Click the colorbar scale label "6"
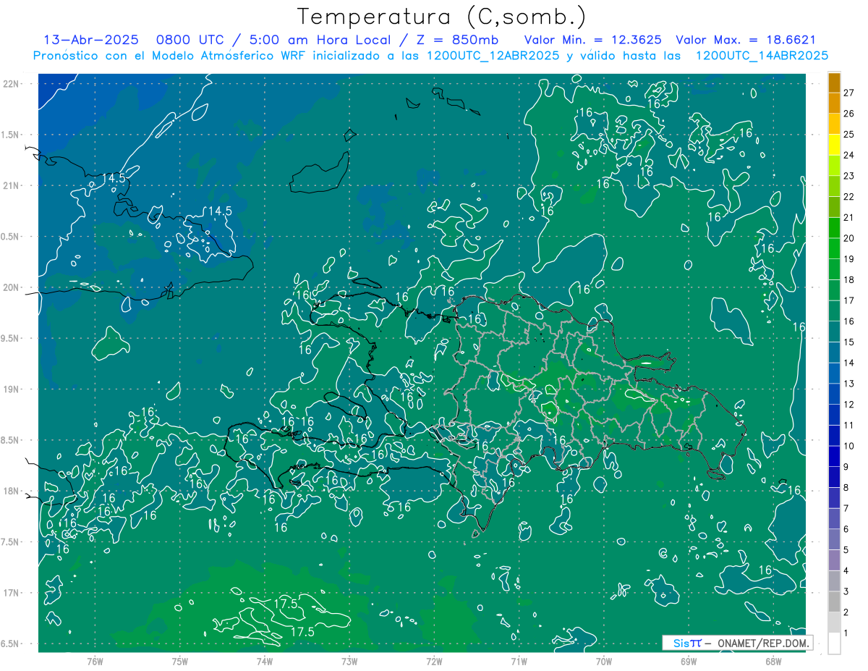868x671 pixels. [x=846, y=529]
